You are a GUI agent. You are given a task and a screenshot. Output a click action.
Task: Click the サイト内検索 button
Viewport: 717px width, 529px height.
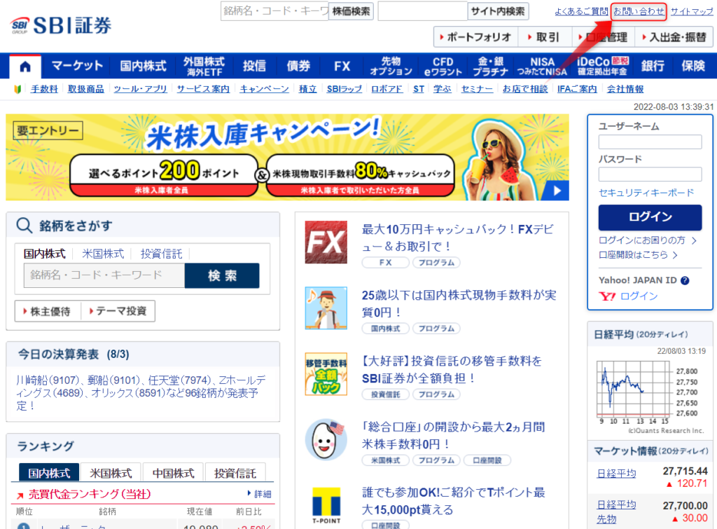[x=498, y=11]
